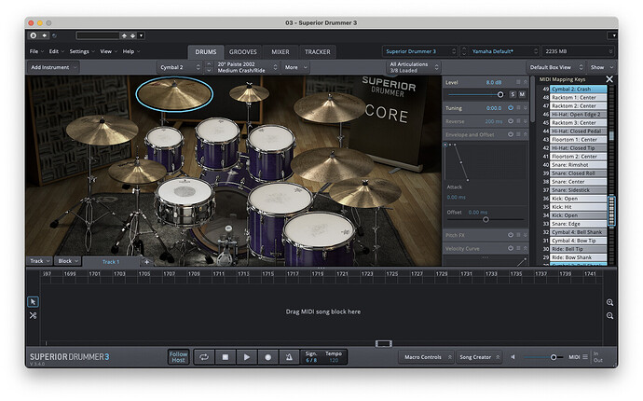The image size is (643, 401).
Task: Solo the instrument with S button
Action: pos(513,94)
